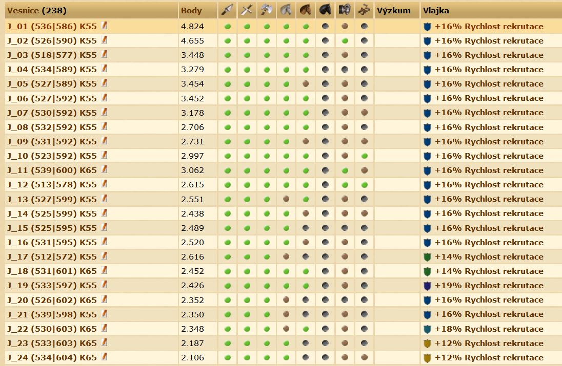The width and height of the screenshot is (562, 366).
Task: Open village J_22 (530|603) K65
Action: 52,329
